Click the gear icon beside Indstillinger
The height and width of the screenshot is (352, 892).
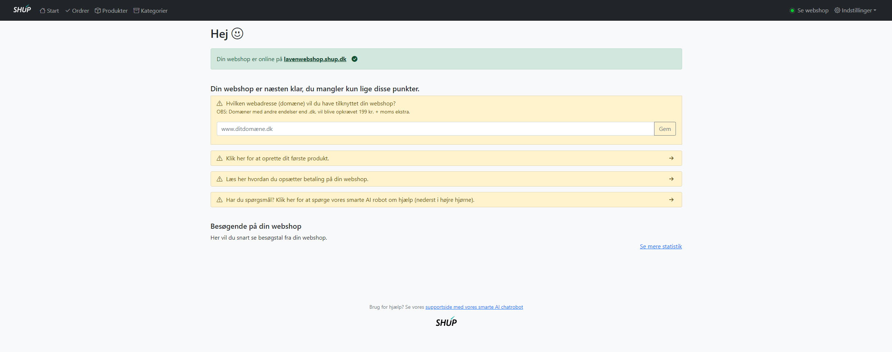837,10
